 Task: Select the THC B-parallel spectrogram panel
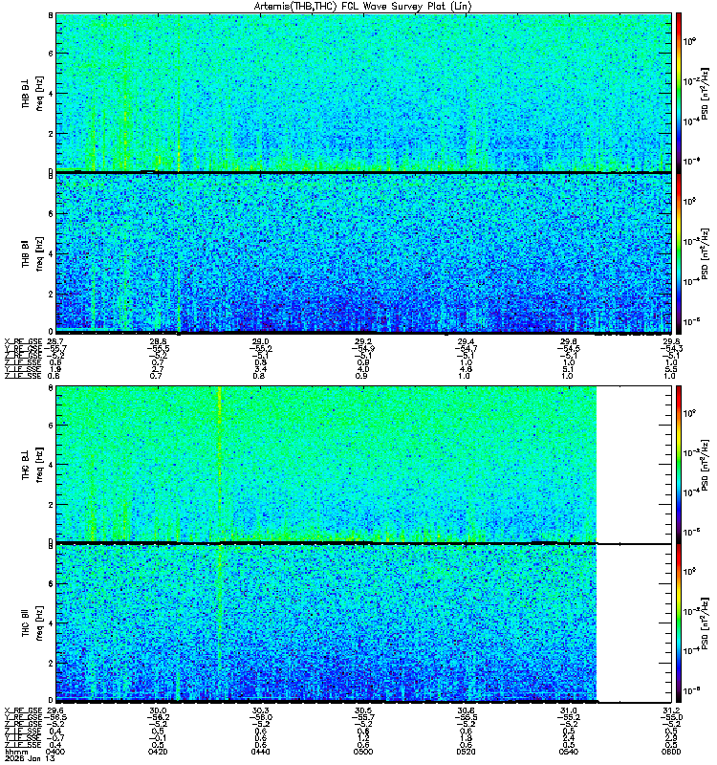tap(364, 623)
